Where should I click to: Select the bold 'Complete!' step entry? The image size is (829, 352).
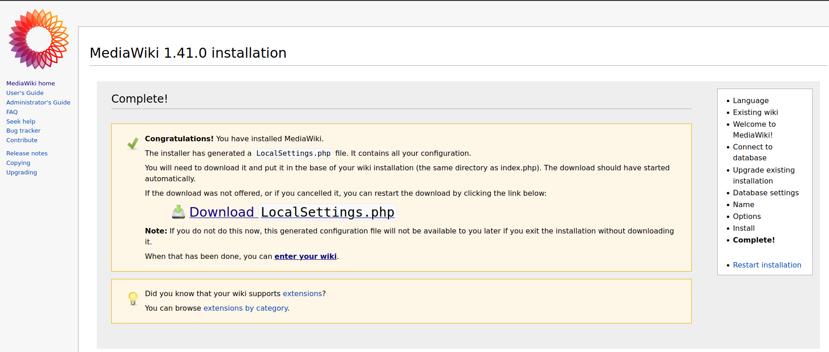point(754,240)
